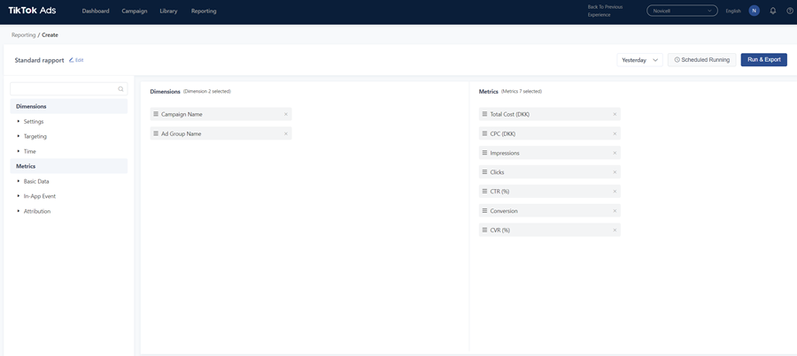This screenshot has width=797, height=356.
Task: Click the Dimension 2 selected text
Action: point(207,91)
